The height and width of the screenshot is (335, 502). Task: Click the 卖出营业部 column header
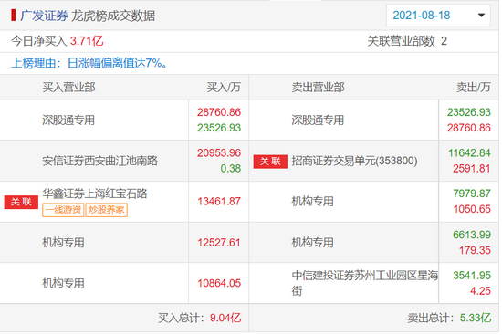click(318, 87)
